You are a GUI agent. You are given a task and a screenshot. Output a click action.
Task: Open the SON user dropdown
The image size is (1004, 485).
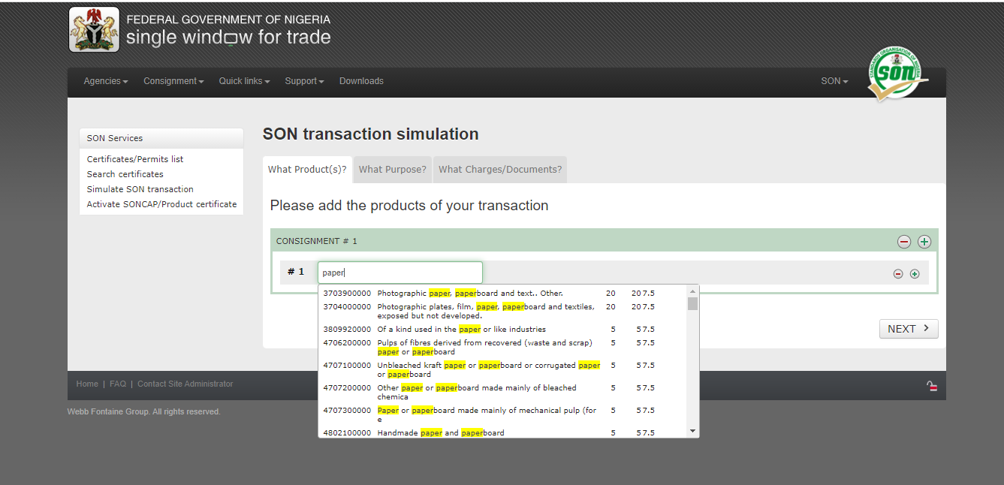pyautogui.click(x=834, y=81)
